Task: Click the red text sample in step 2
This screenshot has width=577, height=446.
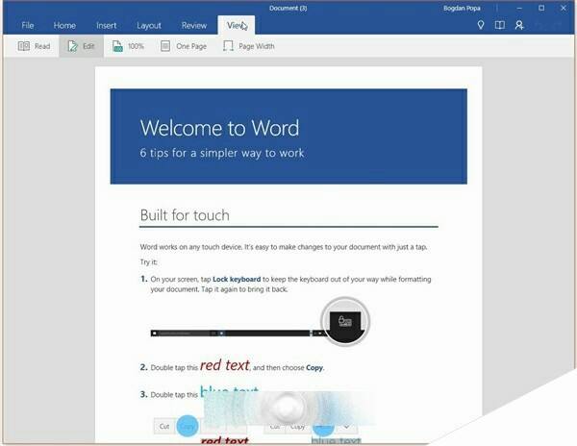Action: coord(224,365)
